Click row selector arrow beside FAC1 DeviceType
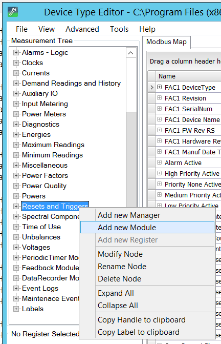The width and height of the screenshot is (221, 344). click(151, 87)
